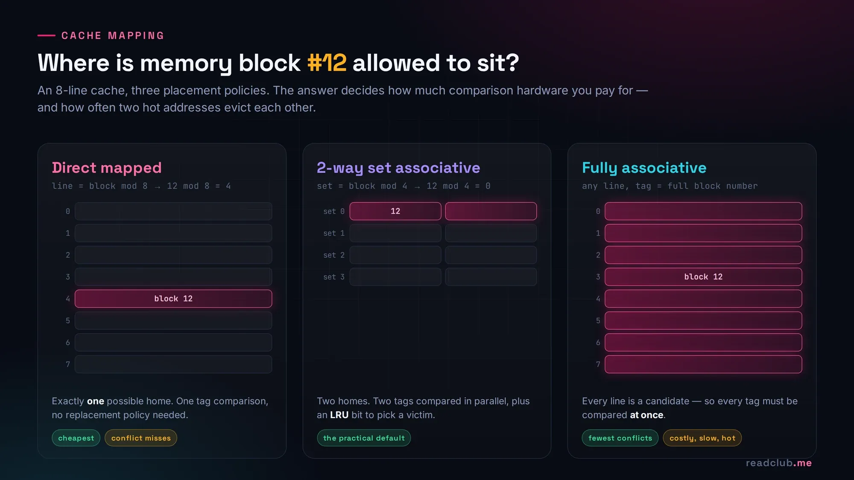Select 'the practical default' tag
Viewport: 854px width, 480px height.
point(364,438)
